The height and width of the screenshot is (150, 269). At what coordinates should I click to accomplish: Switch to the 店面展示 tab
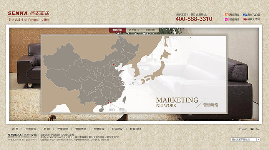click(x=134, y=30)
